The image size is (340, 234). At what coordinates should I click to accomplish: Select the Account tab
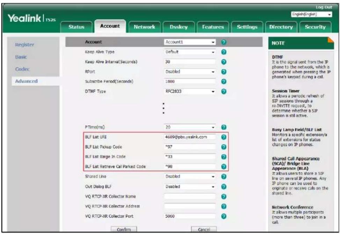pyautogui.click(x=110, y=26)
